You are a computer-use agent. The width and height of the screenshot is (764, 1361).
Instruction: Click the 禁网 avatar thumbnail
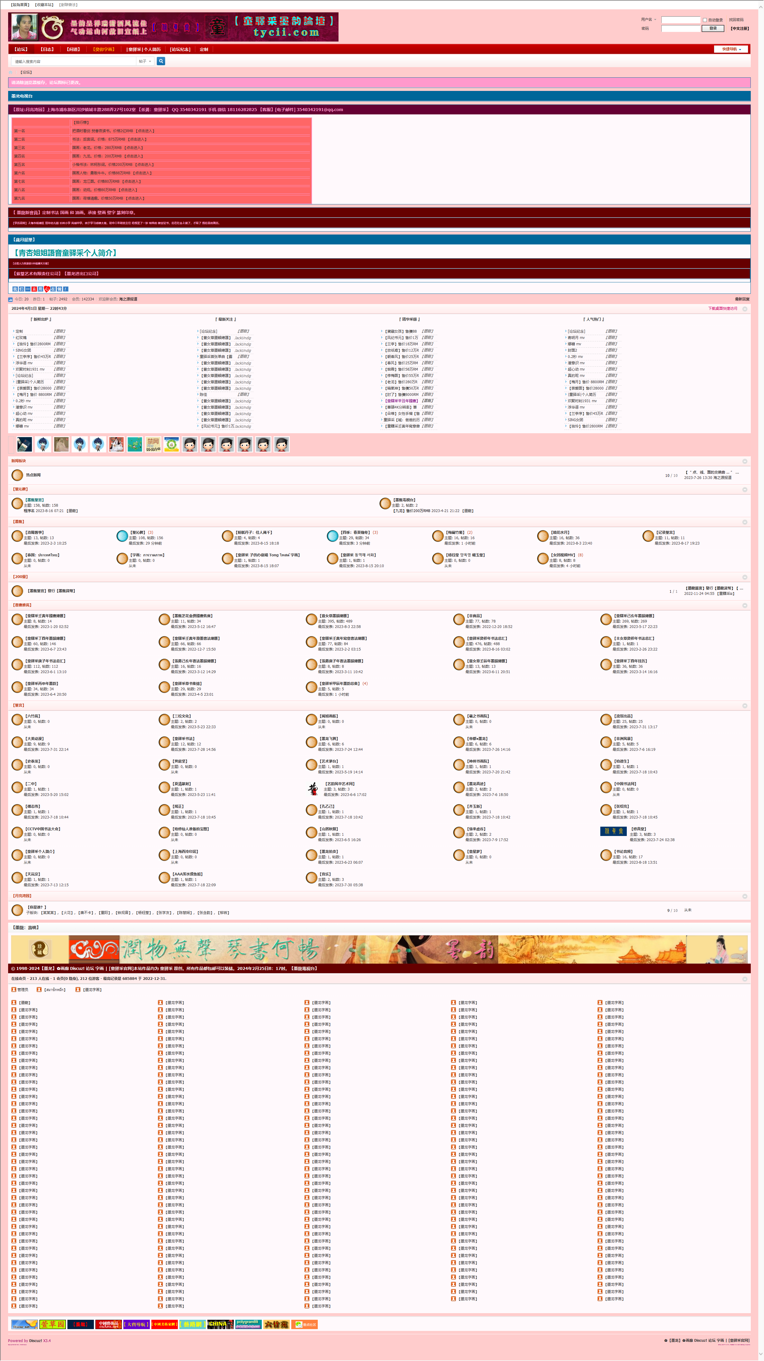pos(153,444)
